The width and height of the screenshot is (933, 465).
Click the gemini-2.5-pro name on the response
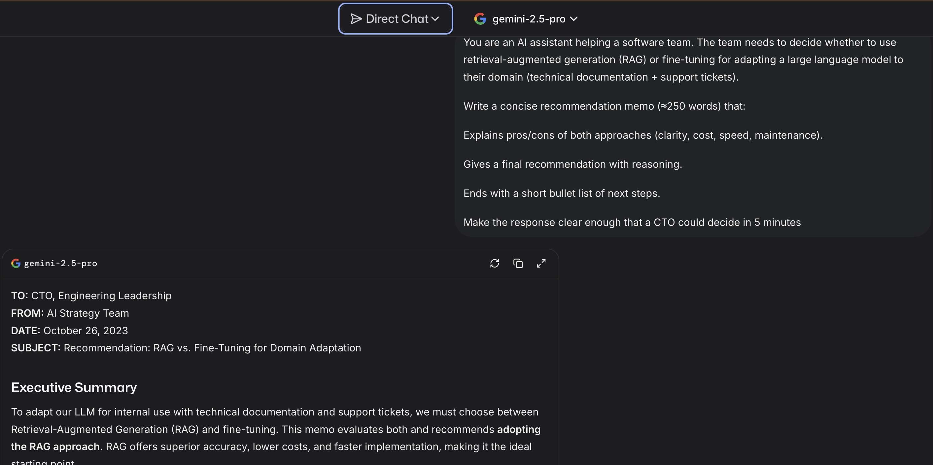(x=61, y=263)
